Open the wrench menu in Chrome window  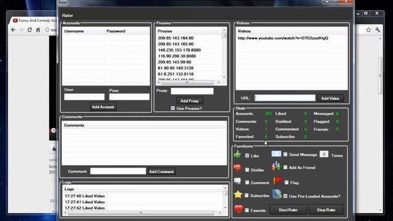point(378,30)
